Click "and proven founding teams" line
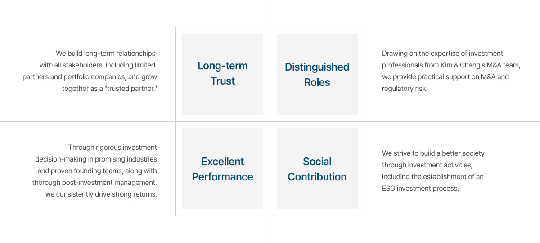This screenshot has height=243, width=540. [97, 171]
